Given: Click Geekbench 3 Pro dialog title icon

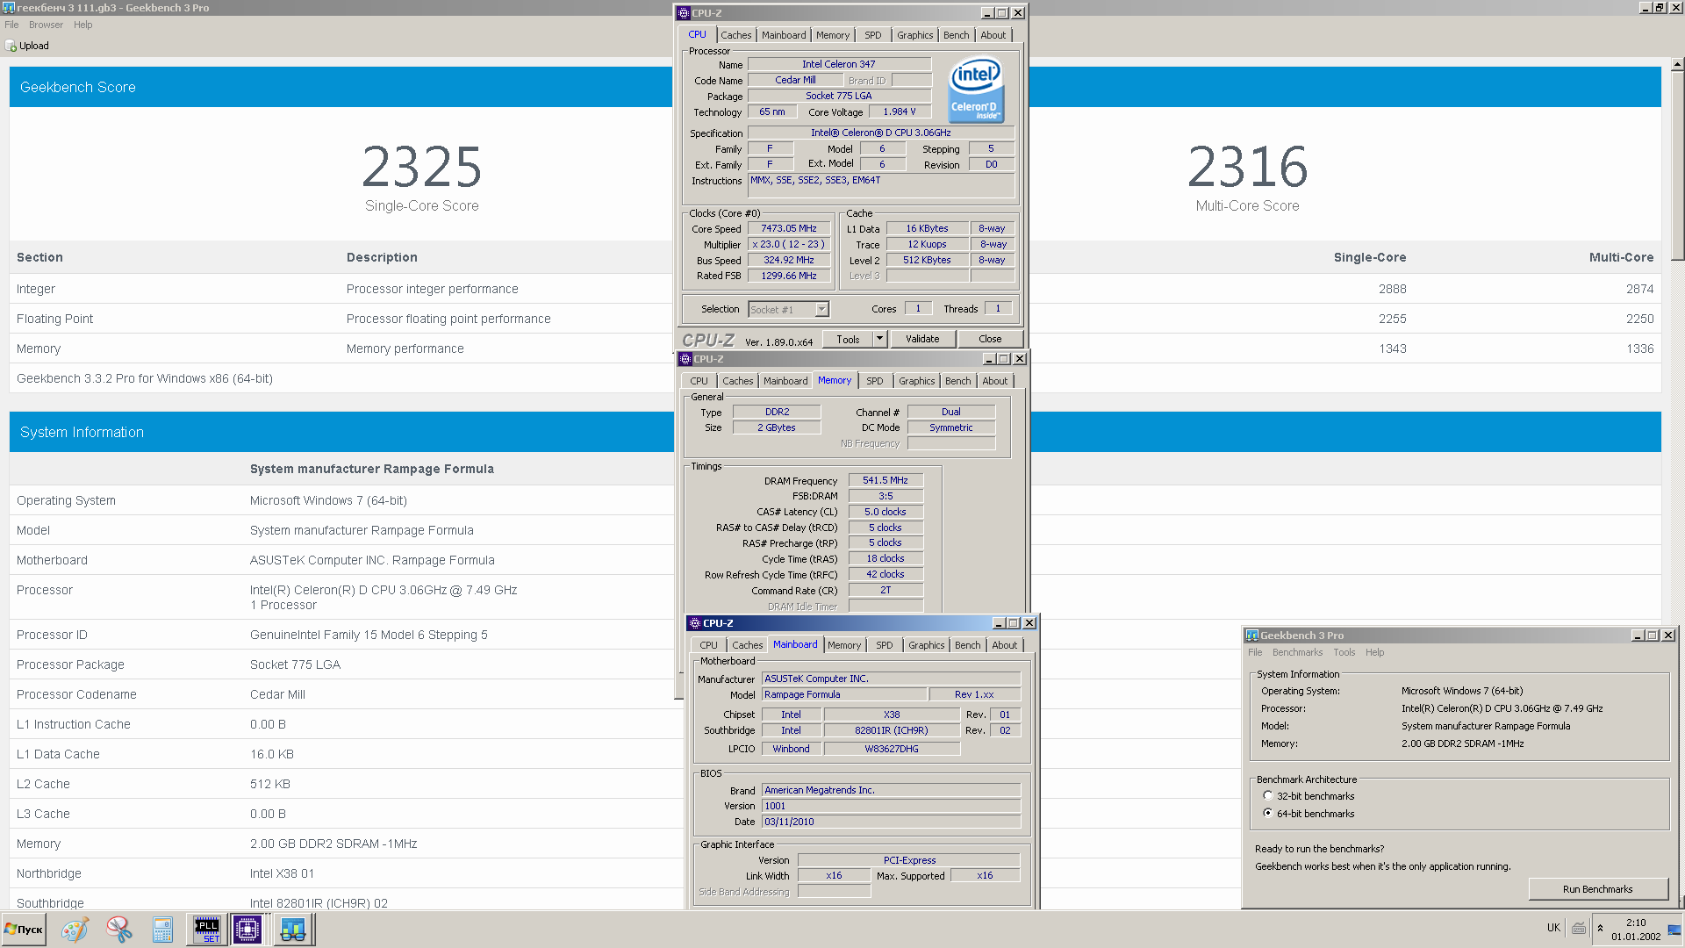Looking at the screenshot, I should [x=1252, y=636].
